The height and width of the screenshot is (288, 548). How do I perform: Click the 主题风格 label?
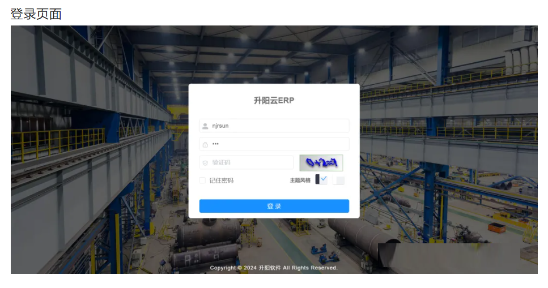[300, 180]
